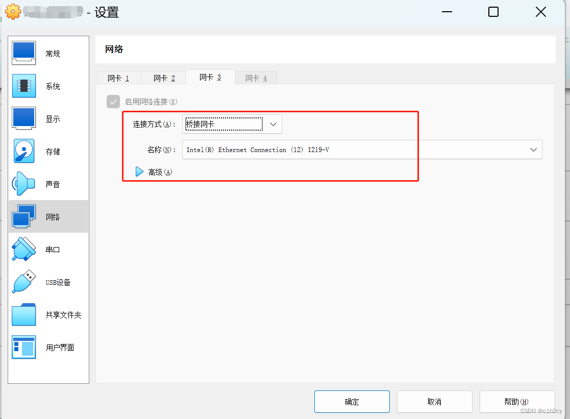Screen dimensions: 570x419
Task: Select the USB设备 plug icon
Action: (x=23, y=282)
